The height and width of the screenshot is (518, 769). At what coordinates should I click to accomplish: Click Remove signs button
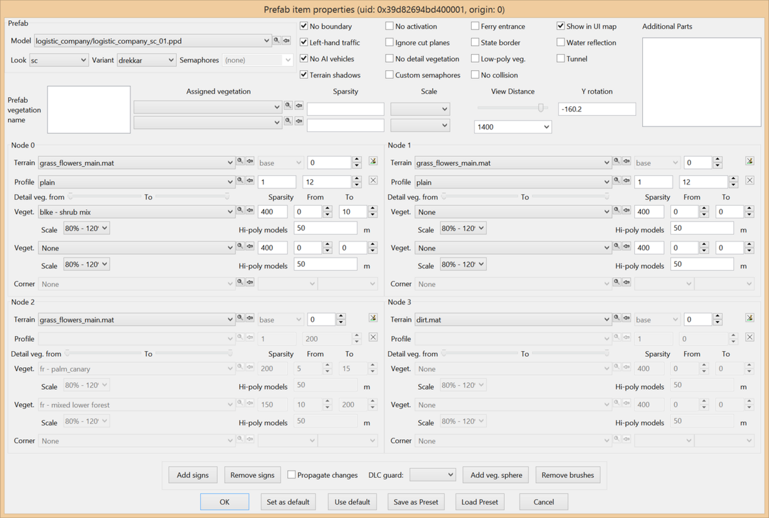point(253,475)
